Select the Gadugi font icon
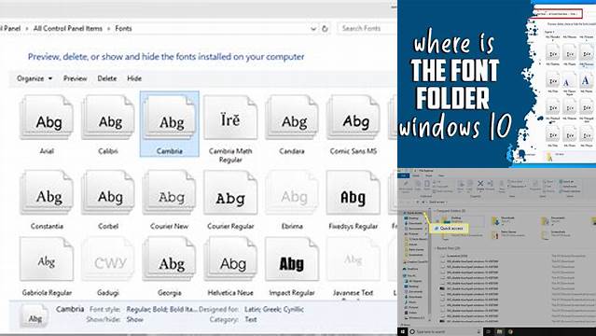Screen dimensions: 596x336 [108, 259]
